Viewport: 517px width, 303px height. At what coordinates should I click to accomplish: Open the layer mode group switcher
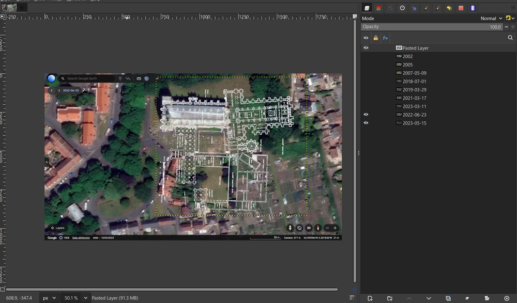click(x=510, y=18)
